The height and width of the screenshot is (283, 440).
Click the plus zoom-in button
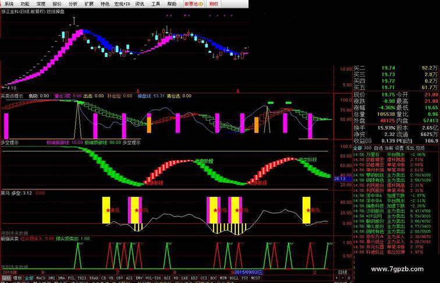337,278
